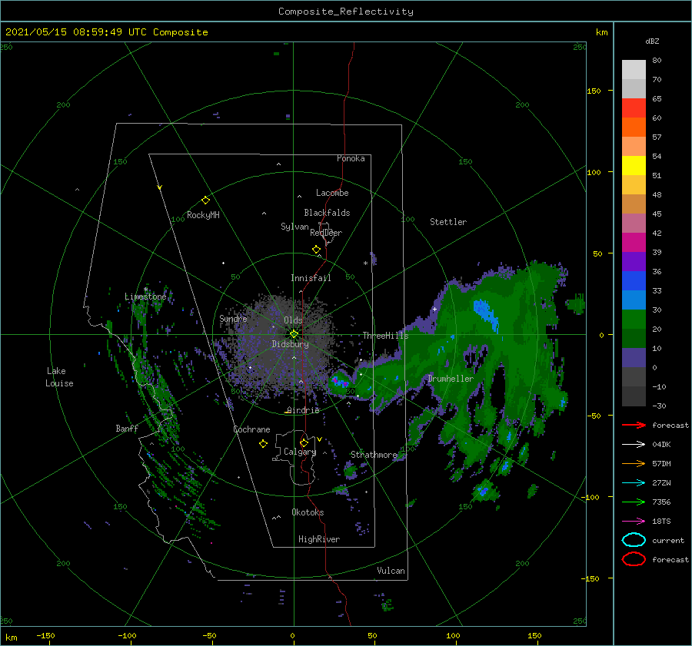This screenshot has width=692, height=646.
Task: Select the dark orange 57-60 dBZ swatch
Action: tap(634, 128)
